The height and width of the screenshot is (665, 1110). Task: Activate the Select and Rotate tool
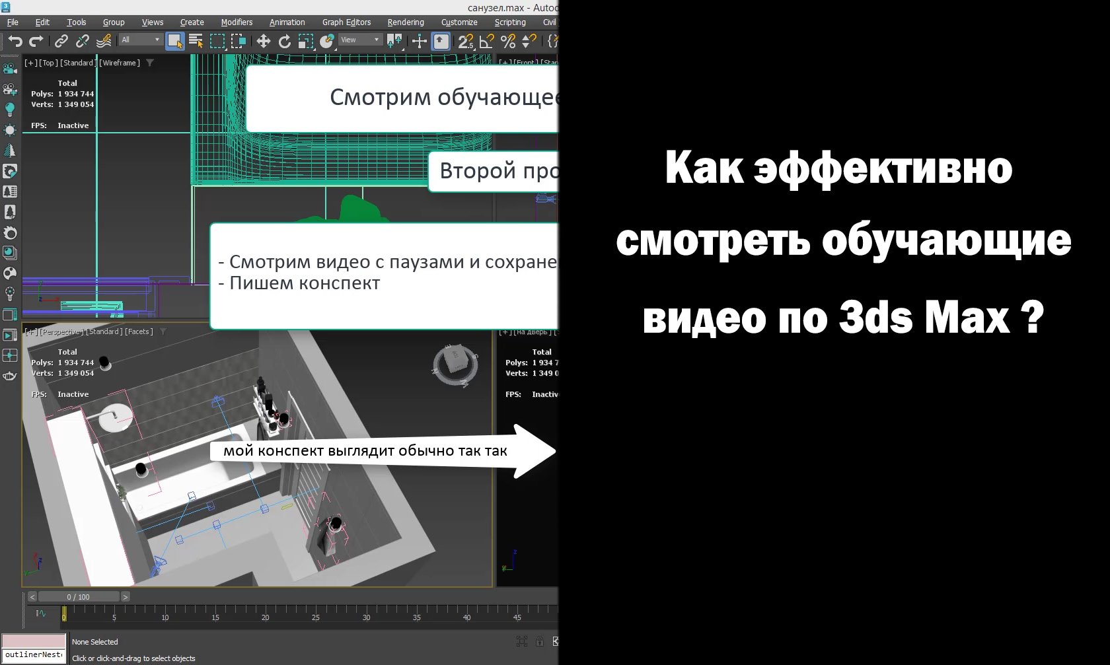pos(285,42)
